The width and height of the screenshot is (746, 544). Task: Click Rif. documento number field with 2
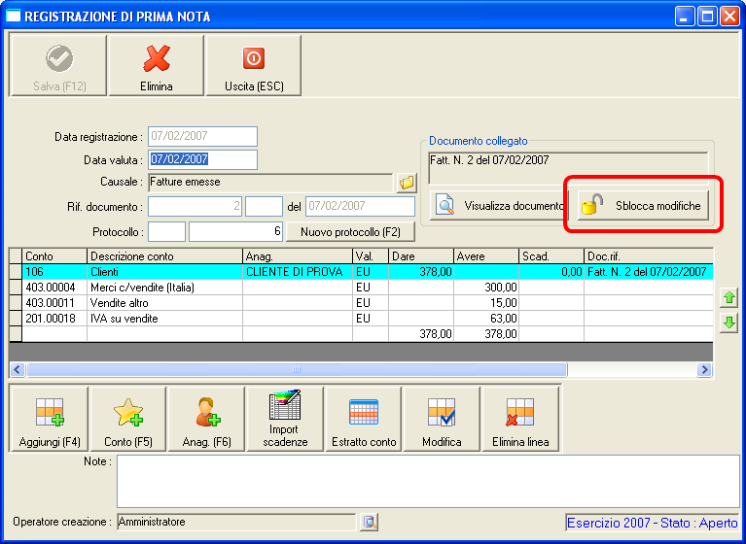click(x=195, y=207)
